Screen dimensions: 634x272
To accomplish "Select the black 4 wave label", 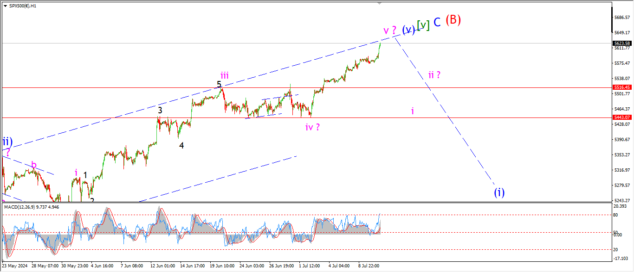I will click(x=181, y=146).
